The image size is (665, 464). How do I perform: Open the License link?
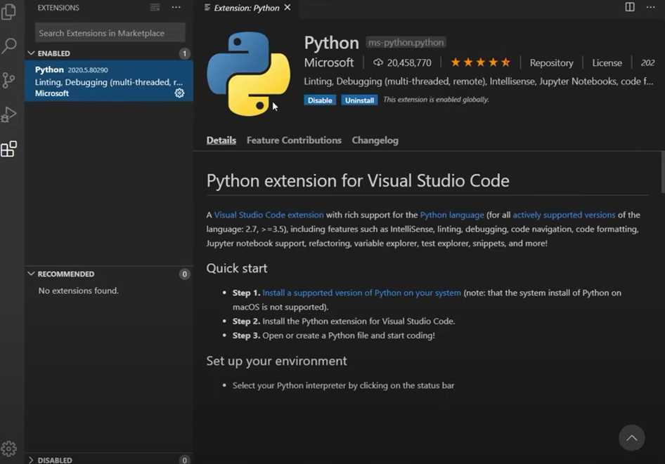coord(607,62)
